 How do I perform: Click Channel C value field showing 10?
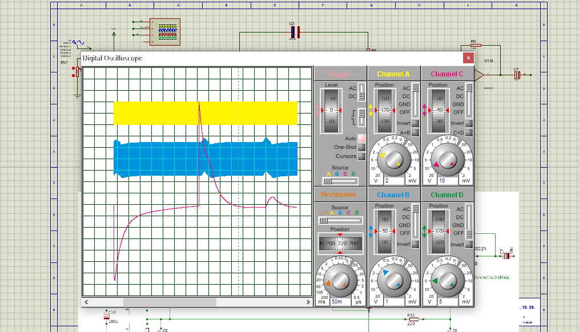(448, 181)
